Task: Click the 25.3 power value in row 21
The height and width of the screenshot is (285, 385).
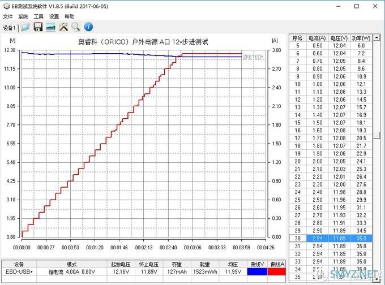Action: [361, 169]
